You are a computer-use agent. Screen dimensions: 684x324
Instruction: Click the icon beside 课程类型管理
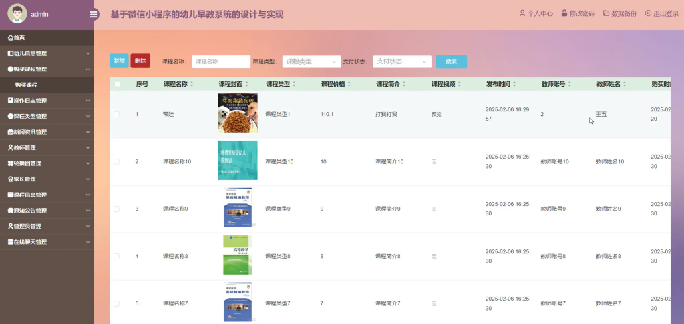[x=11, y=116]
